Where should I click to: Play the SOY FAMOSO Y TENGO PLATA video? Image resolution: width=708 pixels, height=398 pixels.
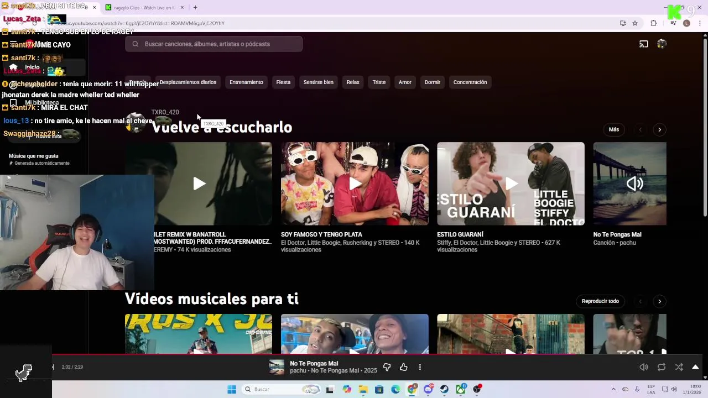(355, 184)
